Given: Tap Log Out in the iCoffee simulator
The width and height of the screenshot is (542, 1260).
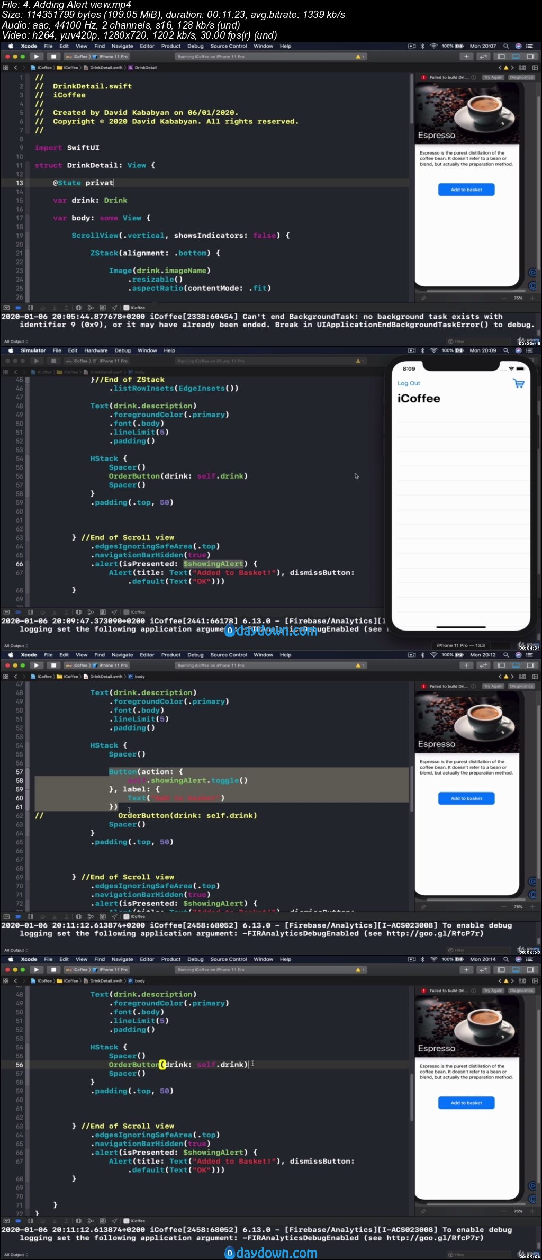Looking at the screenshot, I should click(x=409, y=383).
